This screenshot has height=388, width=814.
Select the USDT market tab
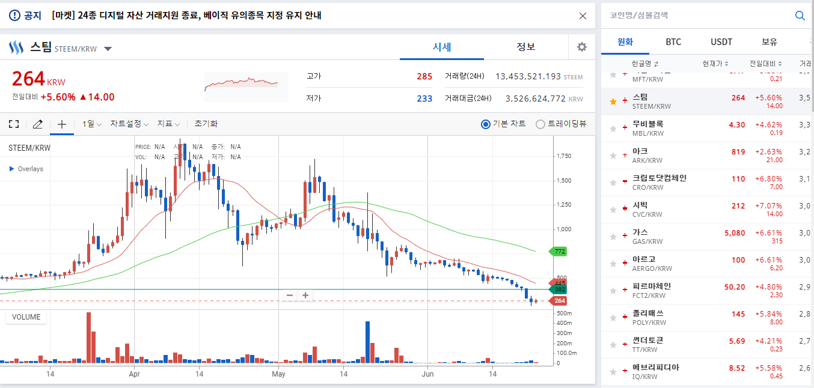(721, 42)
